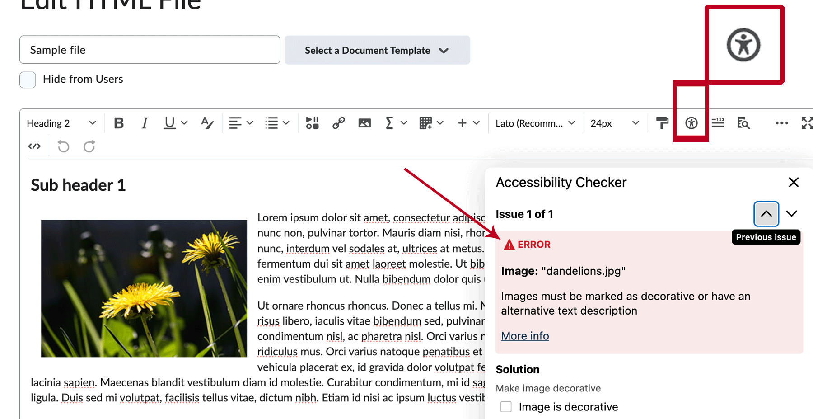Close the Accessibility Checker panel

pos(794,182)
